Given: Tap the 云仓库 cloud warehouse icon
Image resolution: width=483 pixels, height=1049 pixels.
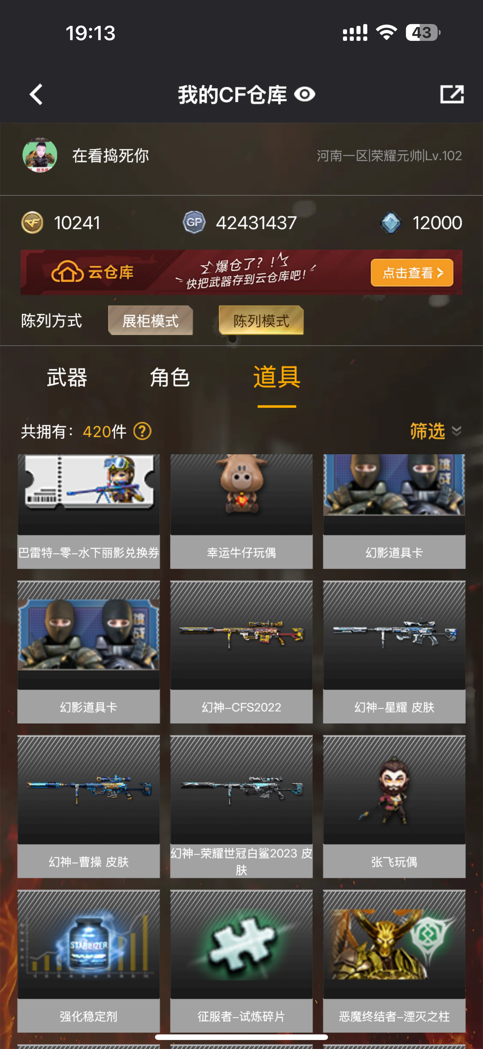Looking at the screenshot, I should [x=68, y=272].
